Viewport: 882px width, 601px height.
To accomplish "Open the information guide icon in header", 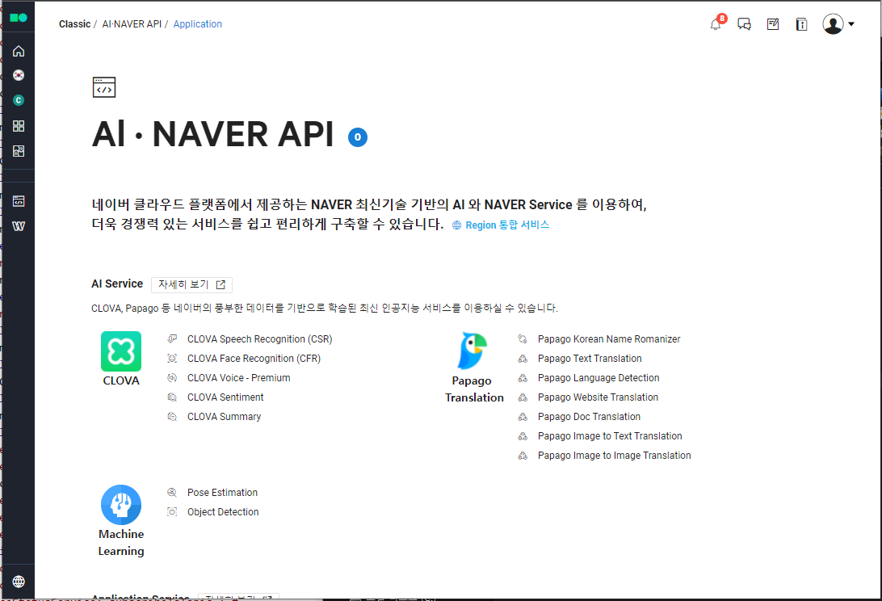I will tap(801, 24).
